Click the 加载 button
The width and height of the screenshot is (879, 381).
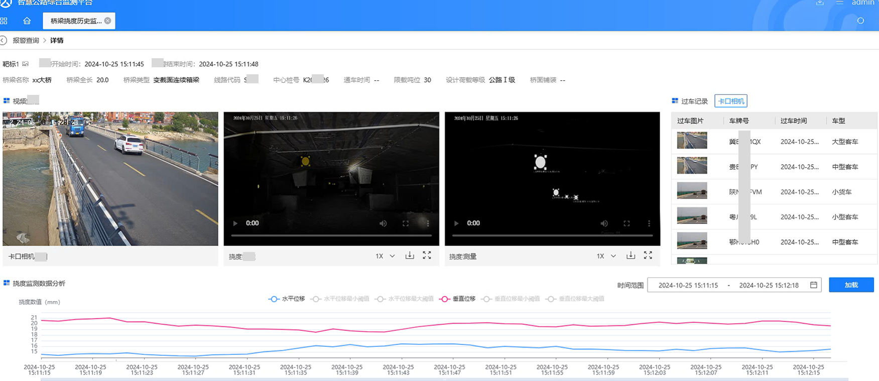851,285
